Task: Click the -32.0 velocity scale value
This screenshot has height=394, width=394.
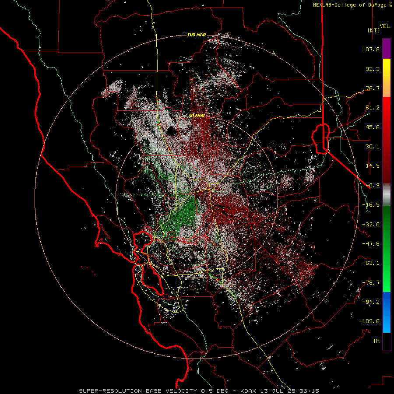Action: [371, 225]
